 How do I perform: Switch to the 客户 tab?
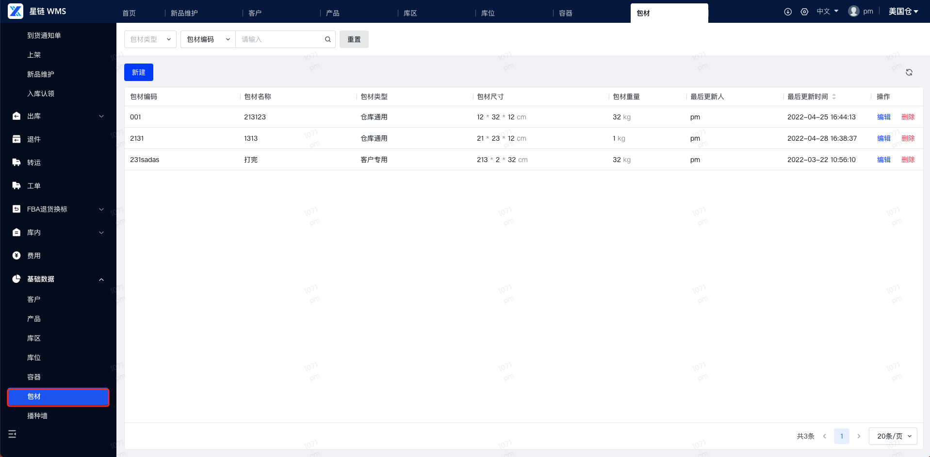point(255,13)
